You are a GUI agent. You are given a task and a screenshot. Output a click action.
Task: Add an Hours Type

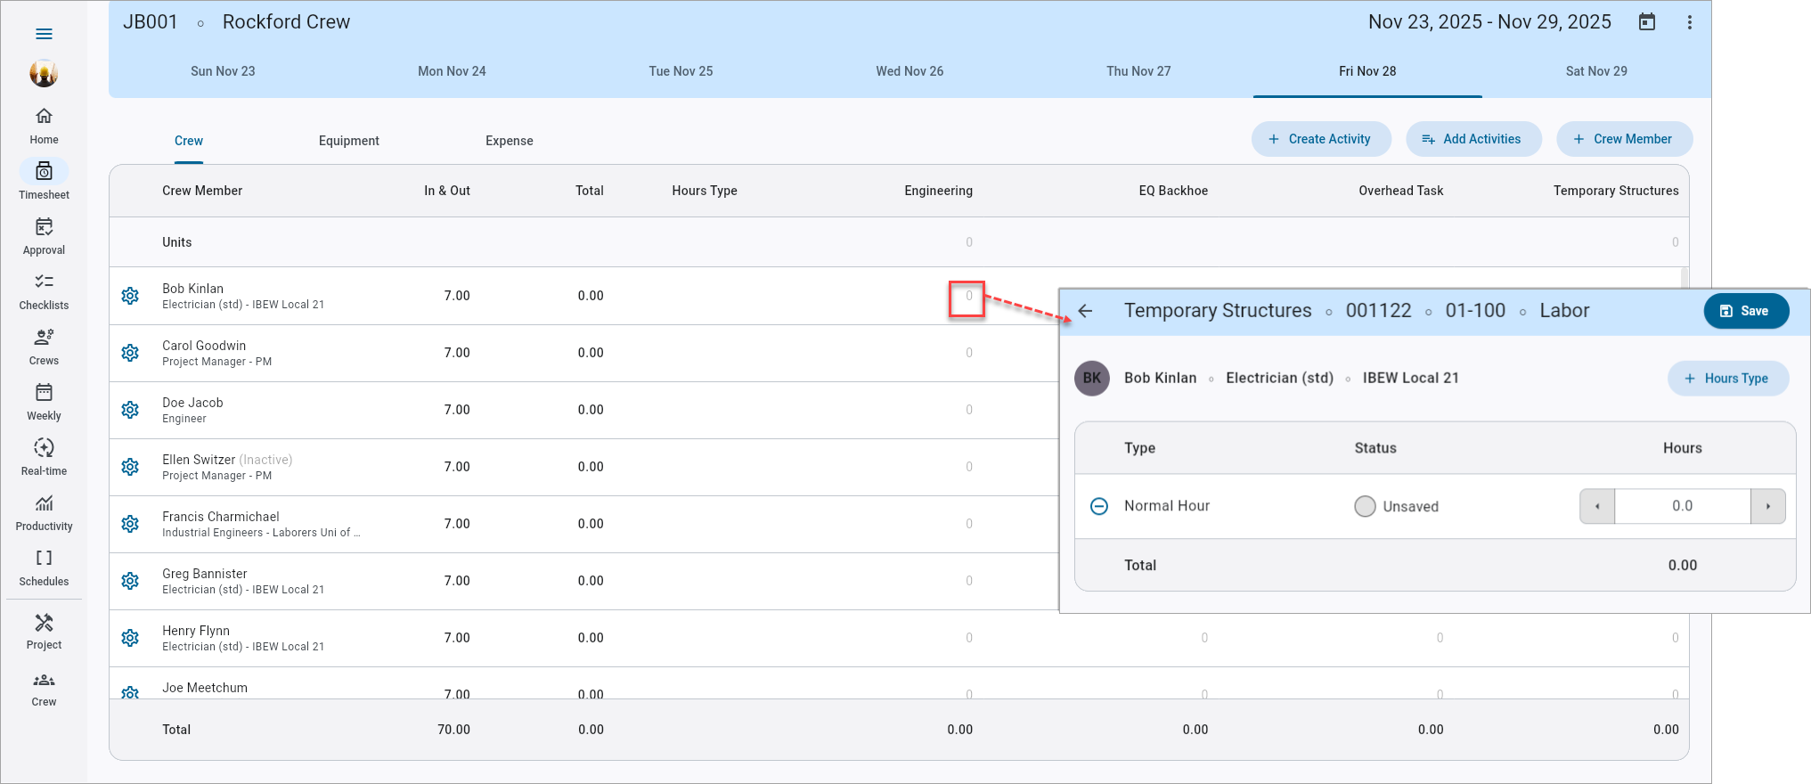click(x=1728, y=379)
